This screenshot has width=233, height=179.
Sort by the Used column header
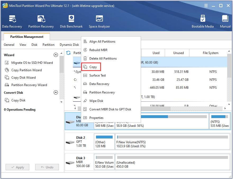[x=153, y=53]
